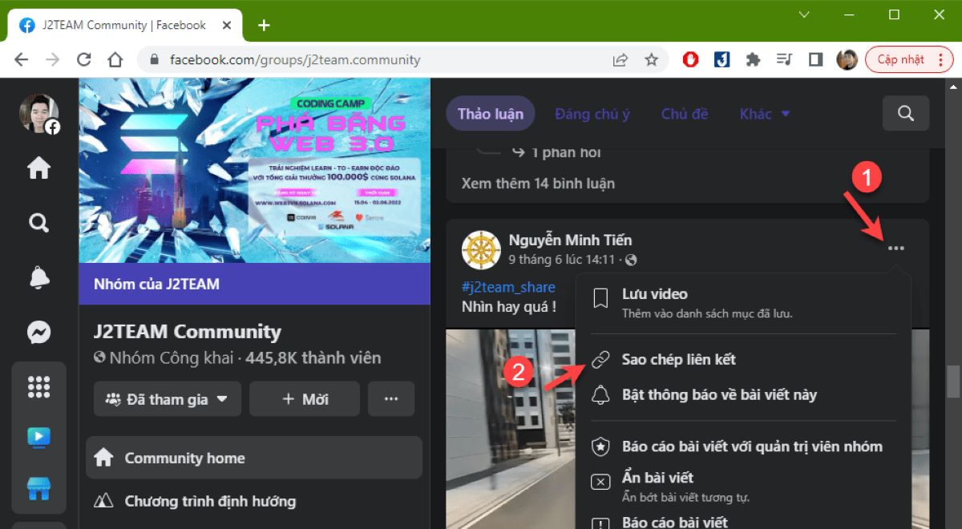Switch to the Chủ đề tab
962x529 pixels.
coord(685,114)
